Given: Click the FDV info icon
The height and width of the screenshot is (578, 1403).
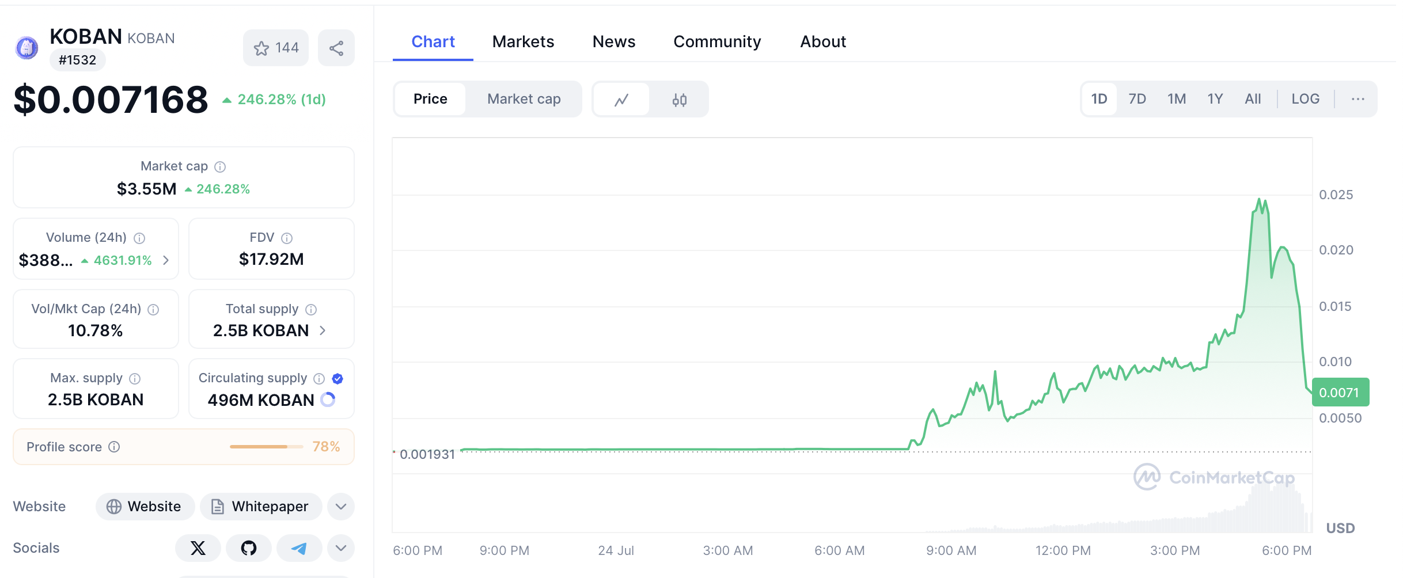Looking at the screenshot, I should coord(287,238).
